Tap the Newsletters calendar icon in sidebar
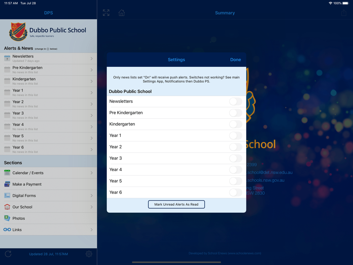353x265 pixels. point(7,58)
